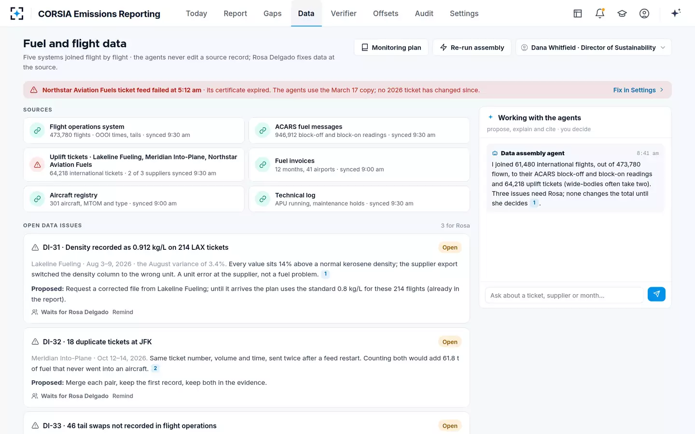This screenshot has width=695, height=434.
Task: Select the Data tab
Action: [x=306, y=14]
